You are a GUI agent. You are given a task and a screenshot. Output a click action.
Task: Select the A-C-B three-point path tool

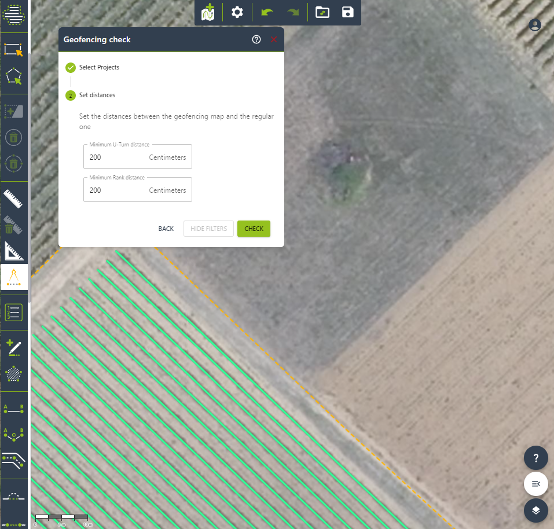pos(13,434)
